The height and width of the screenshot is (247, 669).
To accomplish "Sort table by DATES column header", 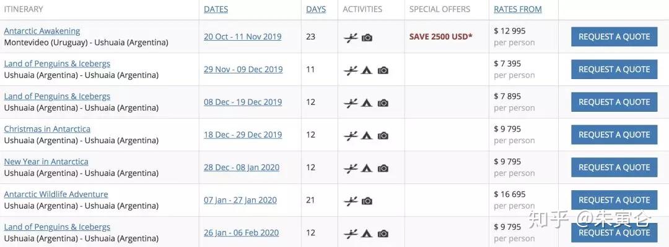I will coord(216,9).
